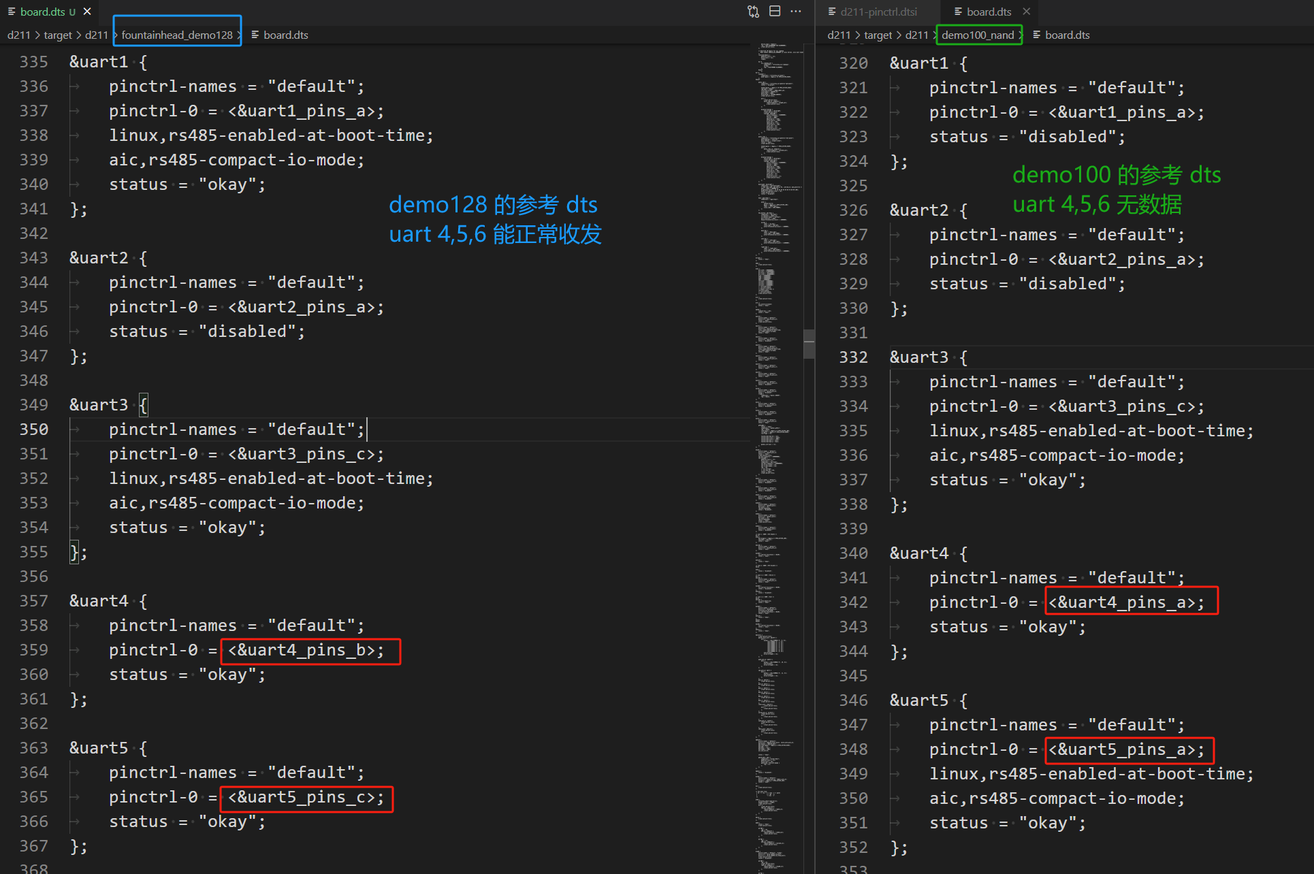Close the right board.dts tab
Screen dimensions: 1314x874
pos(1027,12)
